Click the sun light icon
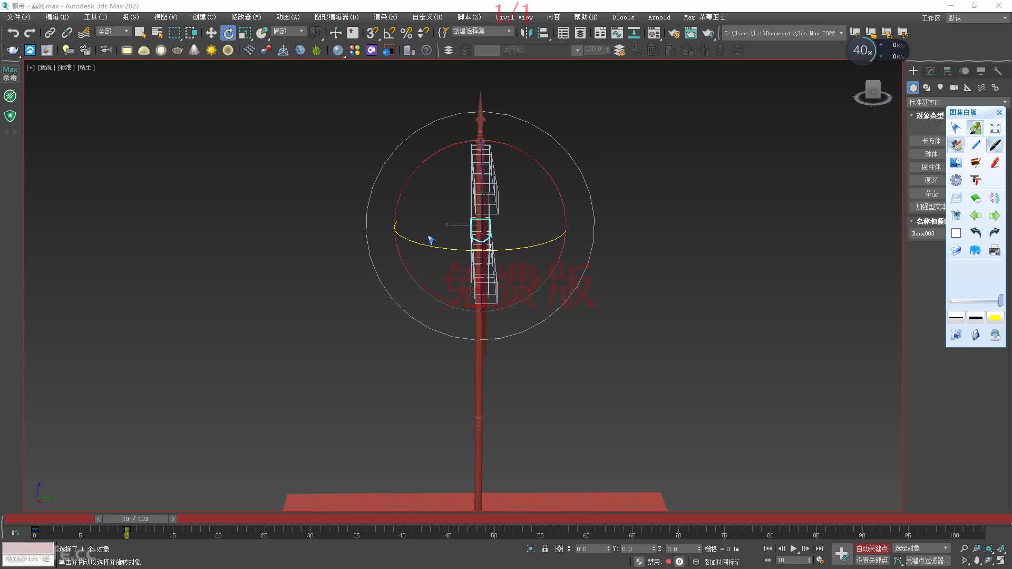This screenshot has height=569, width=1012. [x=211, y=50]
